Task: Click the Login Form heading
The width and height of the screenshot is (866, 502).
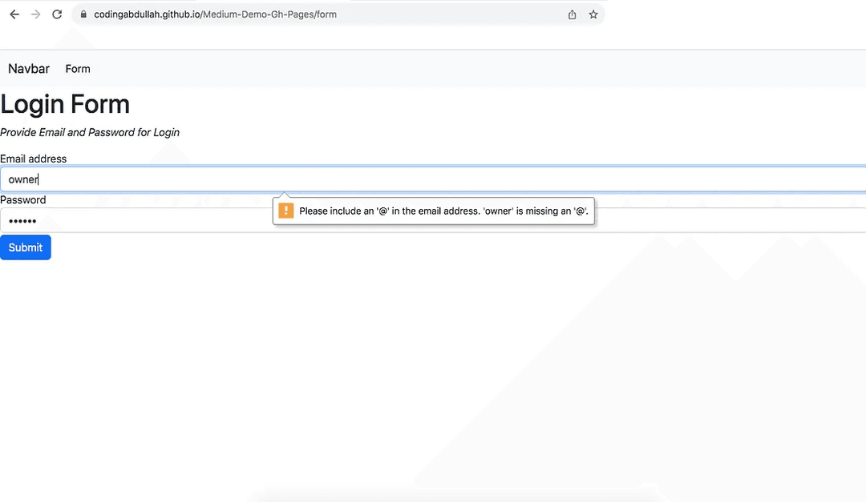Action: coord(65,105)
